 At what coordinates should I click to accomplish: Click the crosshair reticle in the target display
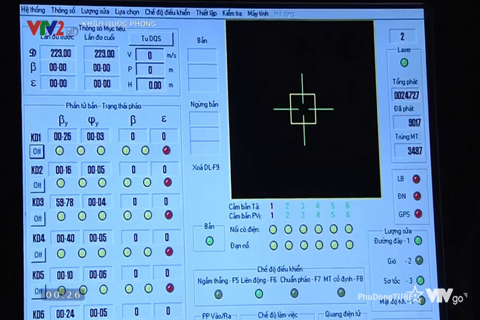coord(303,108)
